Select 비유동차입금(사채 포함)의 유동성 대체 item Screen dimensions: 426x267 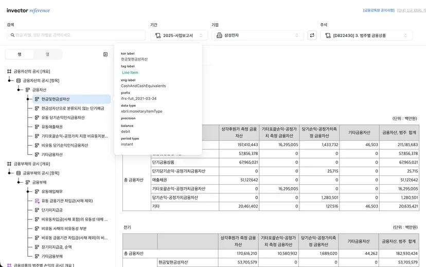(x=75, y=219)
